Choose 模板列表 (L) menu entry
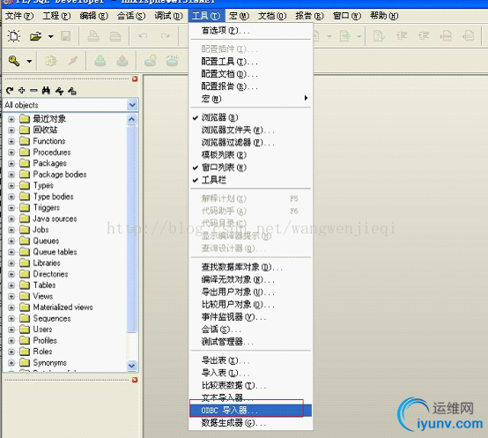This screenshot has height=438, width=488. tap(251, 155)
